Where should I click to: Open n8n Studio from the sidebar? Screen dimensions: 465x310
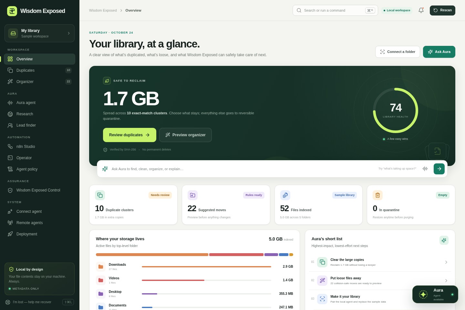[39, 147]
